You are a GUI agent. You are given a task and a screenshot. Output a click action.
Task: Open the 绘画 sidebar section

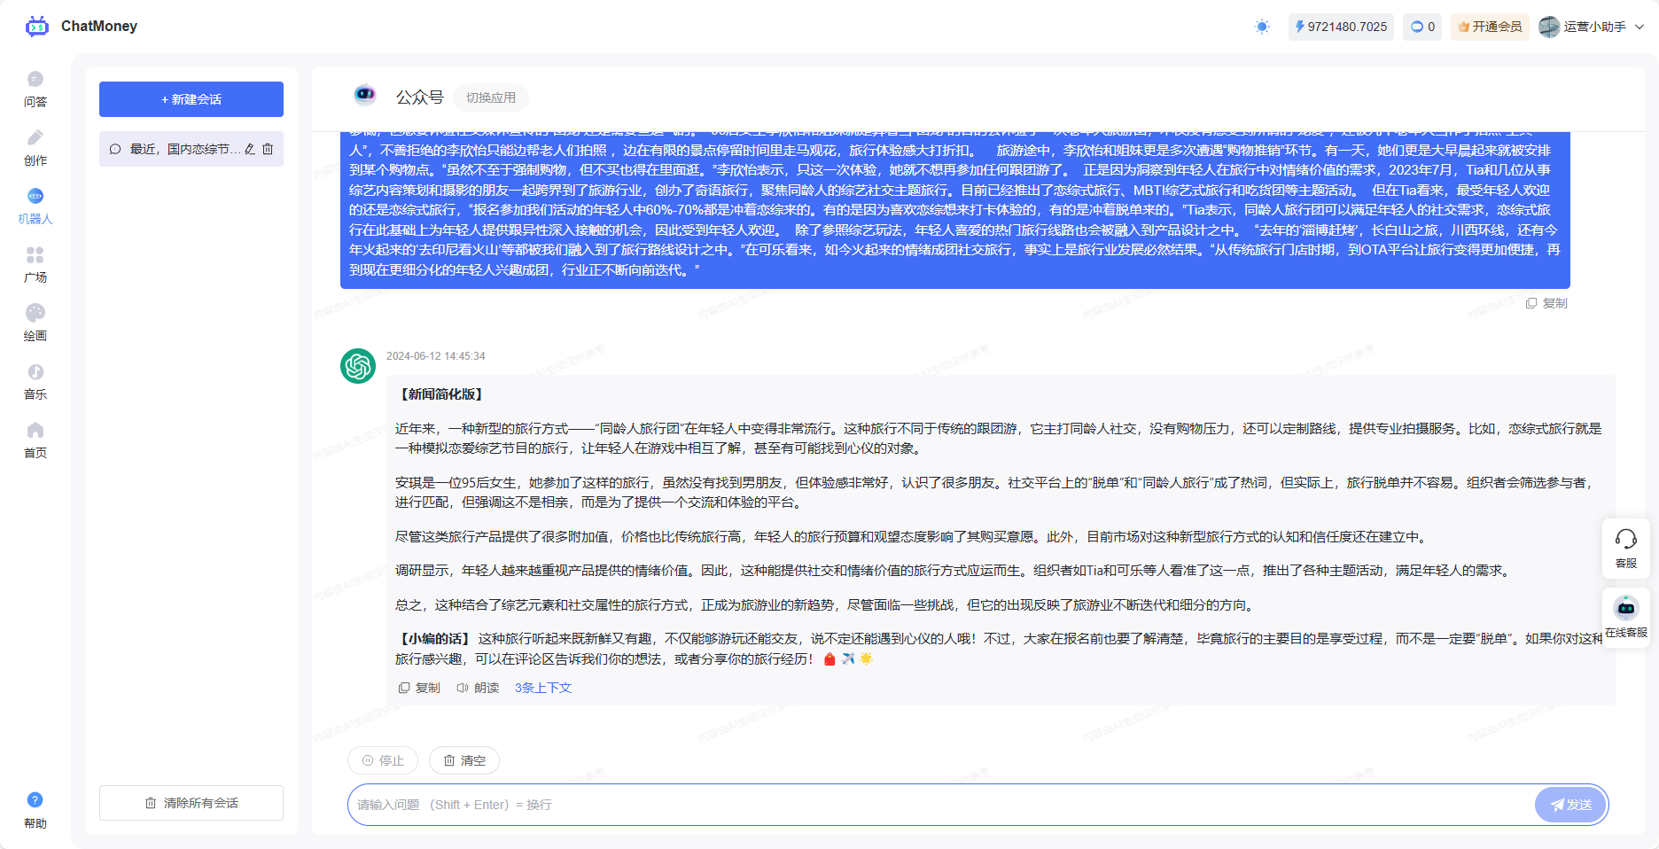pos(35,323)
